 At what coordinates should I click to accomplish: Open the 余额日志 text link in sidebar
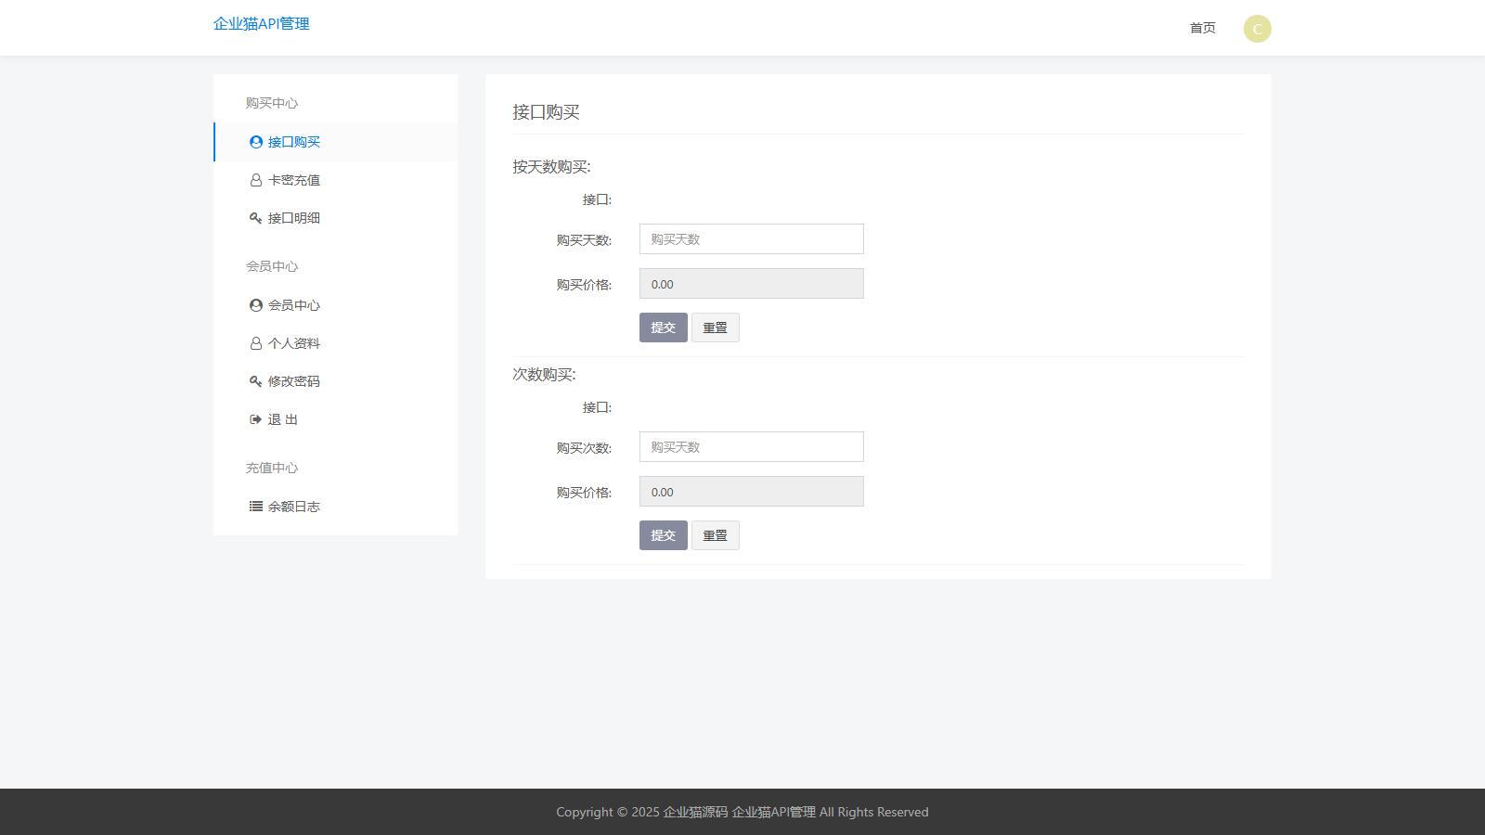pyautogui.click(x=294, y=507)
